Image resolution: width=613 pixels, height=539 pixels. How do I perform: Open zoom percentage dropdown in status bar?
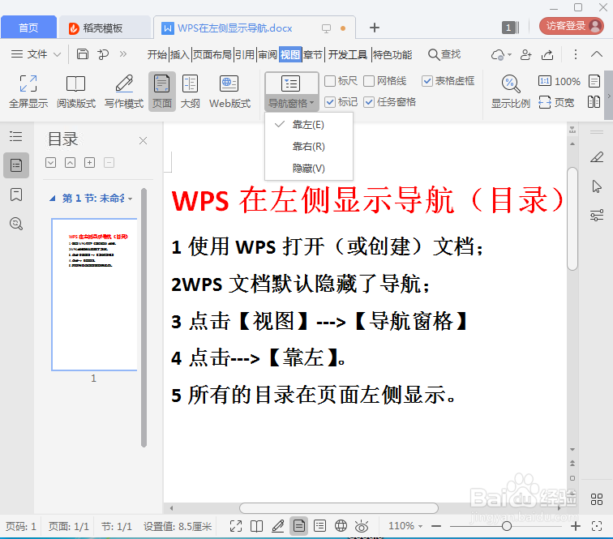421,527
